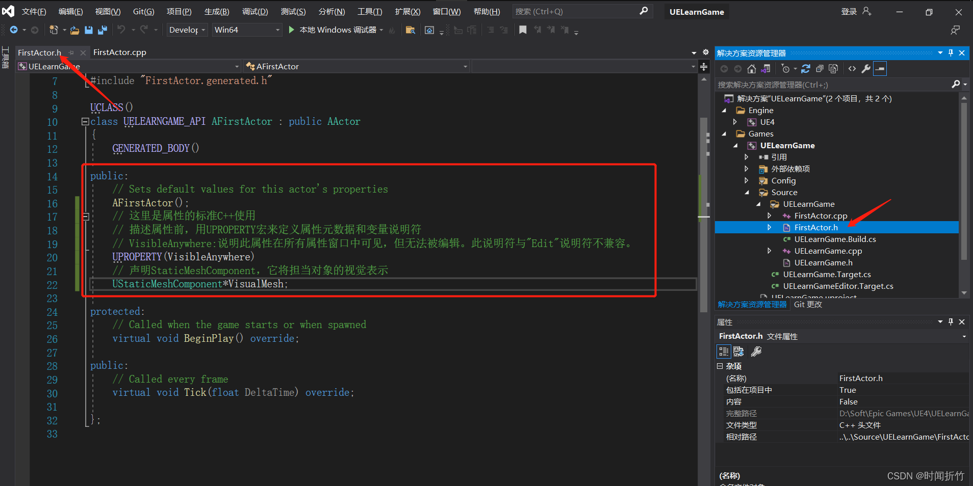The height and width of the screenshot is (486, 973).
Task: Open the Develop configuration dropdown
Action: pyautogui.click(x=187, y=30)
